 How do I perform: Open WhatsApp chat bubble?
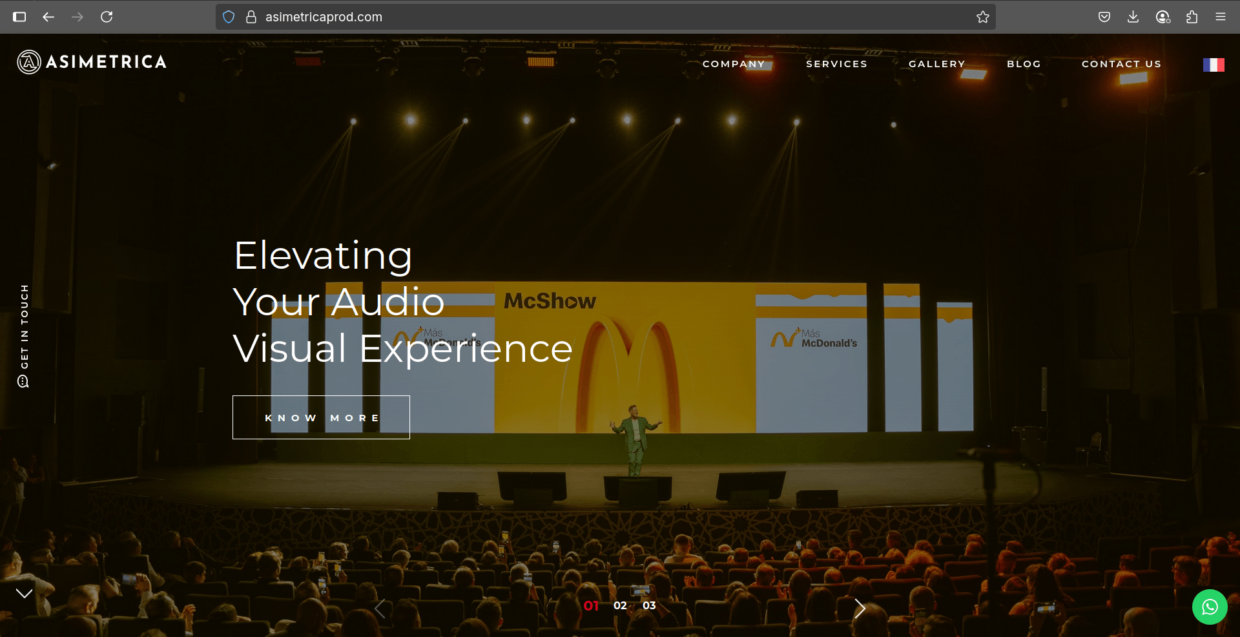[1210, 607]
